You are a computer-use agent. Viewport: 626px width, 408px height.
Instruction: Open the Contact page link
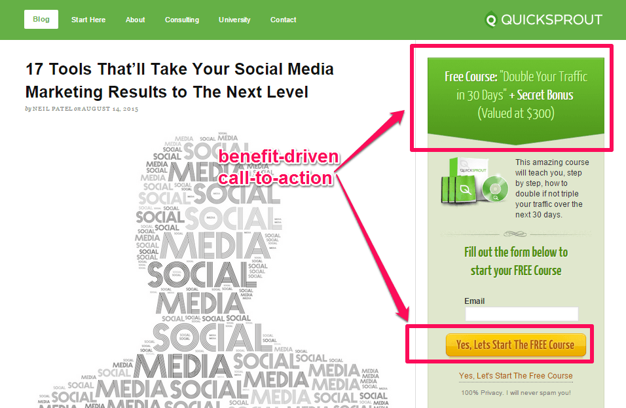(x=284, y=20)
